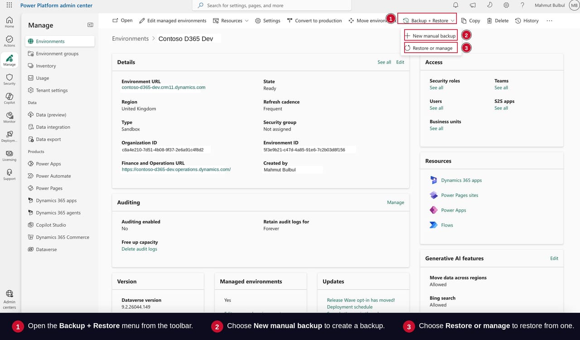The height and width of the screenshot is (340, 580).
Task: Open Support in left rail
Action: point(10,175)
